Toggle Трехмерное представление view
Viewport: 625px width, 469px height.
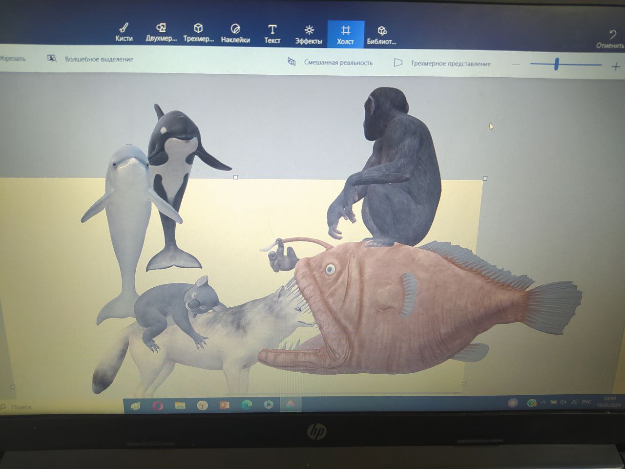[x=442, y=64]
